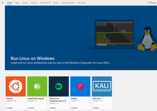Switch to the Apps tab
Screen dimensions: 157x111
pos(17,3)
